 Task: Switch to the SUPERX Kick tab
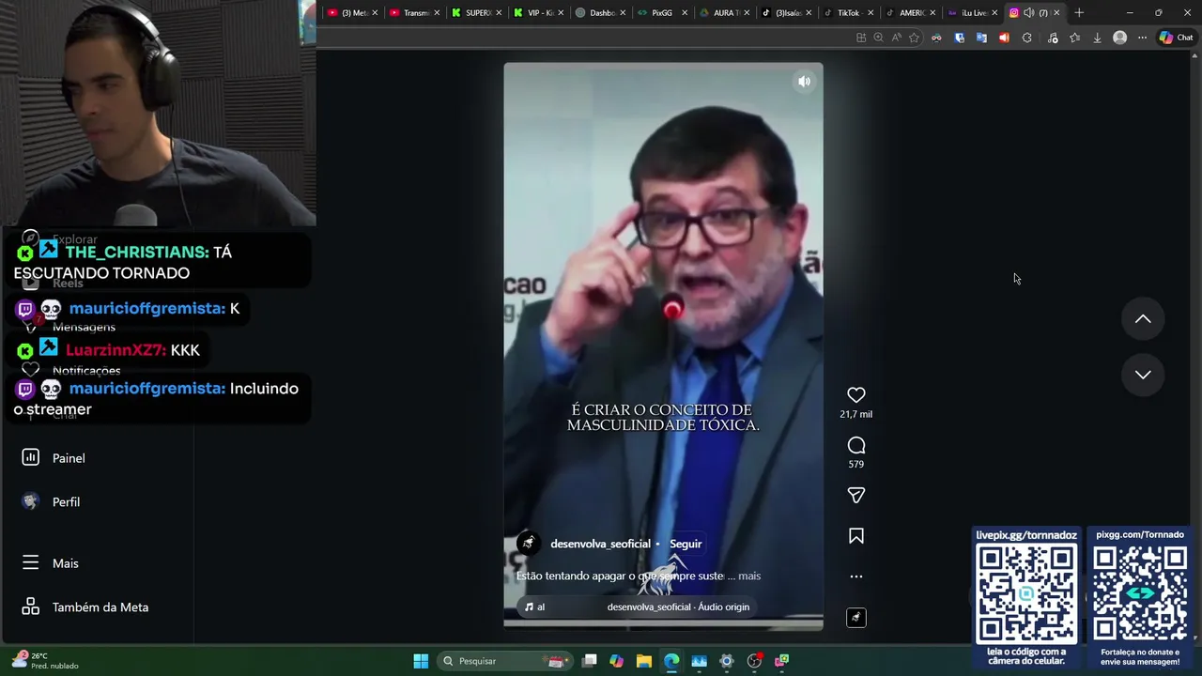477,12
